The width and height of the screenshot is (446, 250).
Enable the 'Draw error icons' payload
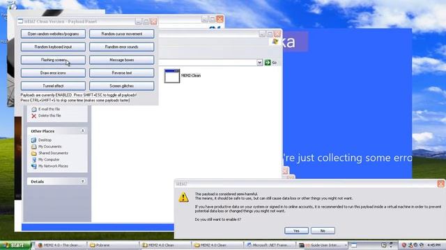click(x=53, y=73)
